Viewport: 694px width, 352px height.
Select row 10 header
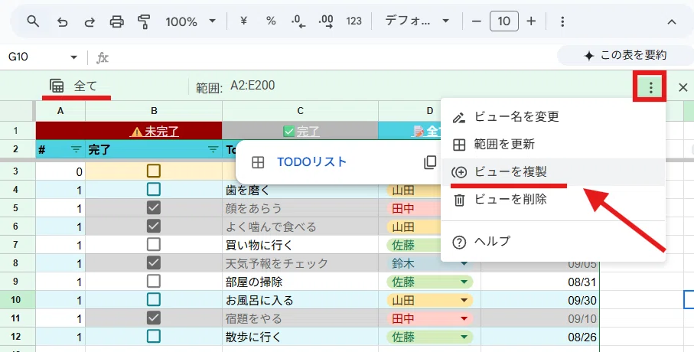(x=16, y=300)
